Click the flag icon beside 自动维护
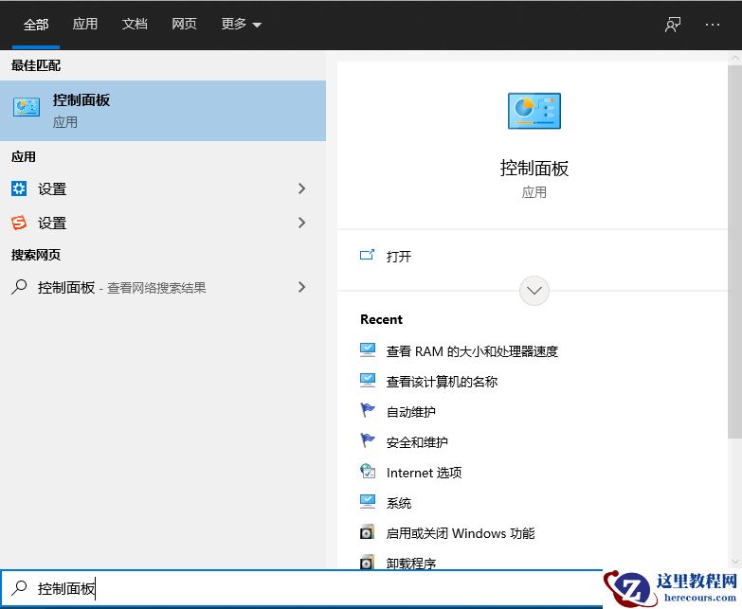 point(368,410)
